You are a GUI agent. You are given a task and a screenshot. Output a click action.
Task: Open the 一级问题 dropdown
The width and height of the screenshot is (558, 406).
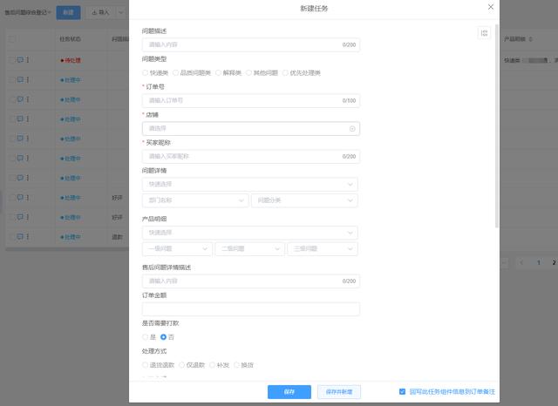tap(177, 248)
